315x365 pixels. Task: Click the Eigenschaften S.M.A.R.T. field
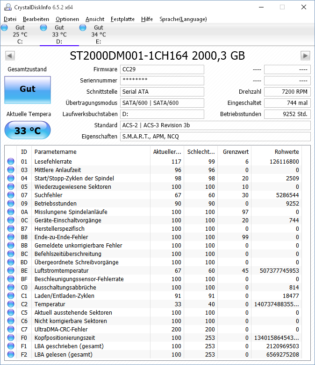(215, 137)
